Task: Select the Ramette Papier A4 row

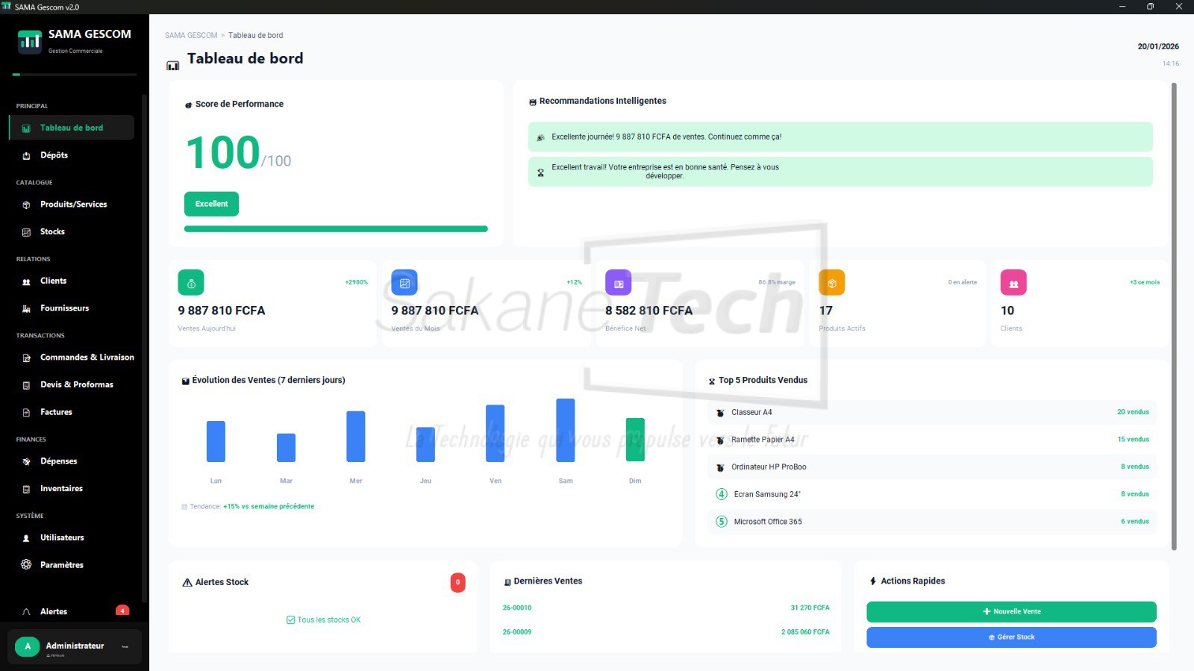Action: [932, 440]
